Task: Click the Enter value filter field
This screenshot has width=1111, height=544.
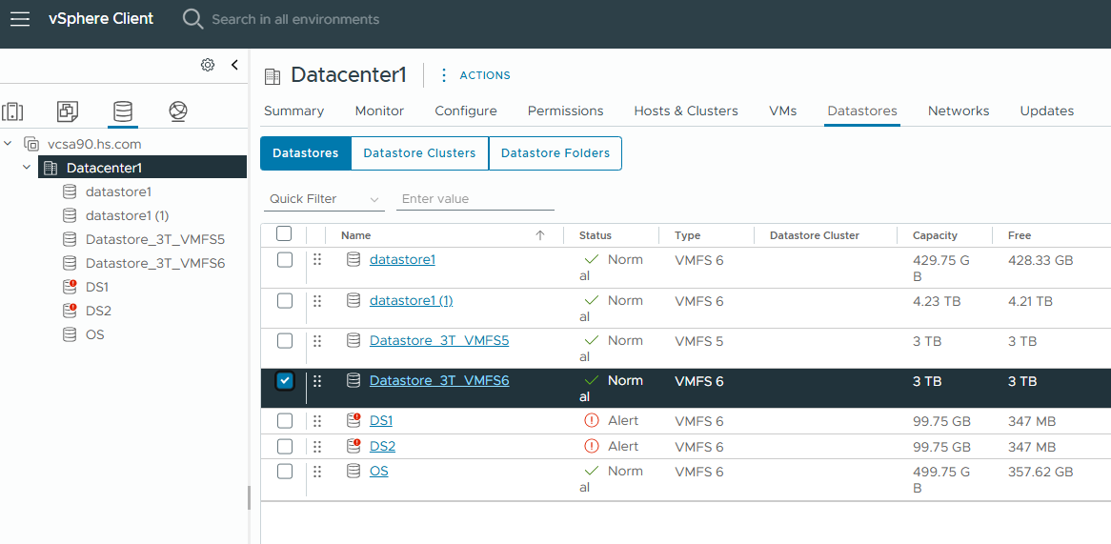Action: click(475, 199)
